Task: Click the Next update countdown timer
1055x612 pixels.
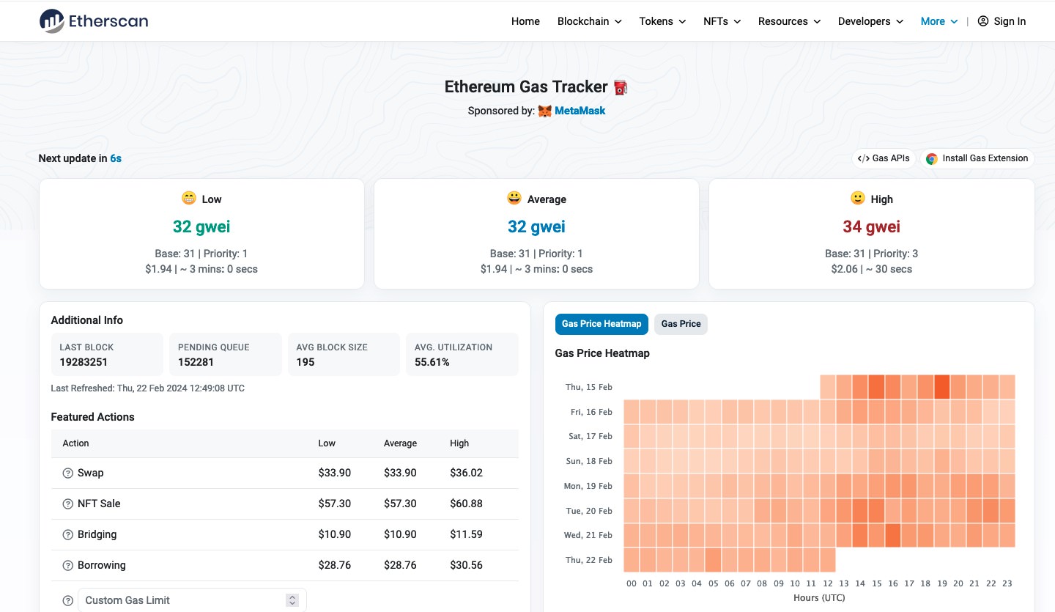Action: (x=116, y=158)
